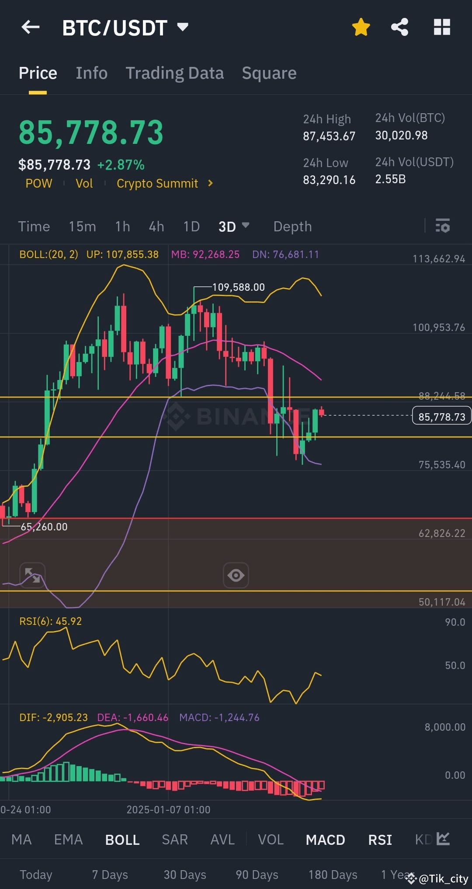
Task: Select the 1D interval
Action: point(191,227)
